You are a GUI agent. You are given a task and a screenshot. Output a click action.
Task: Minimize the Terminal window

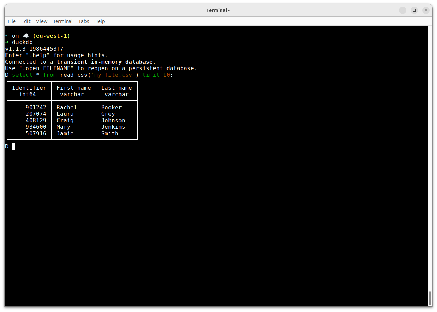pos(403,10)
